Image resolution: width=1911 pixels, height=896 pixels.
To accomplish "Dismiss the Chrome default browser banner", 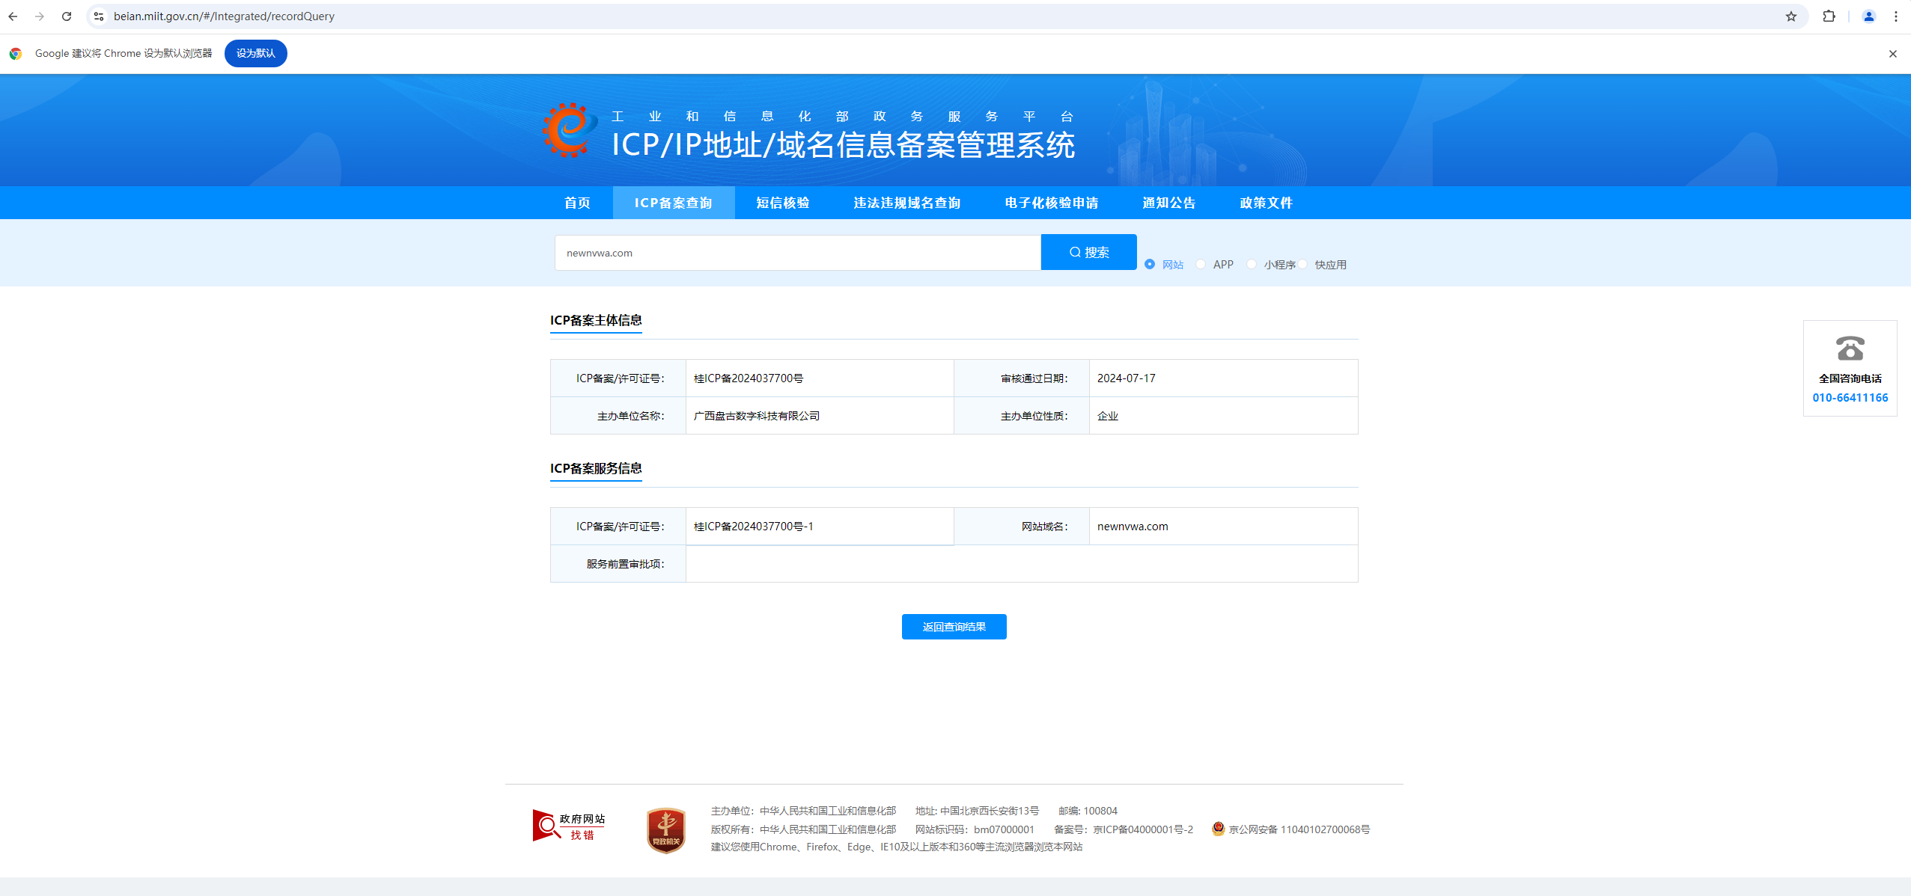I will (1892, 54).
